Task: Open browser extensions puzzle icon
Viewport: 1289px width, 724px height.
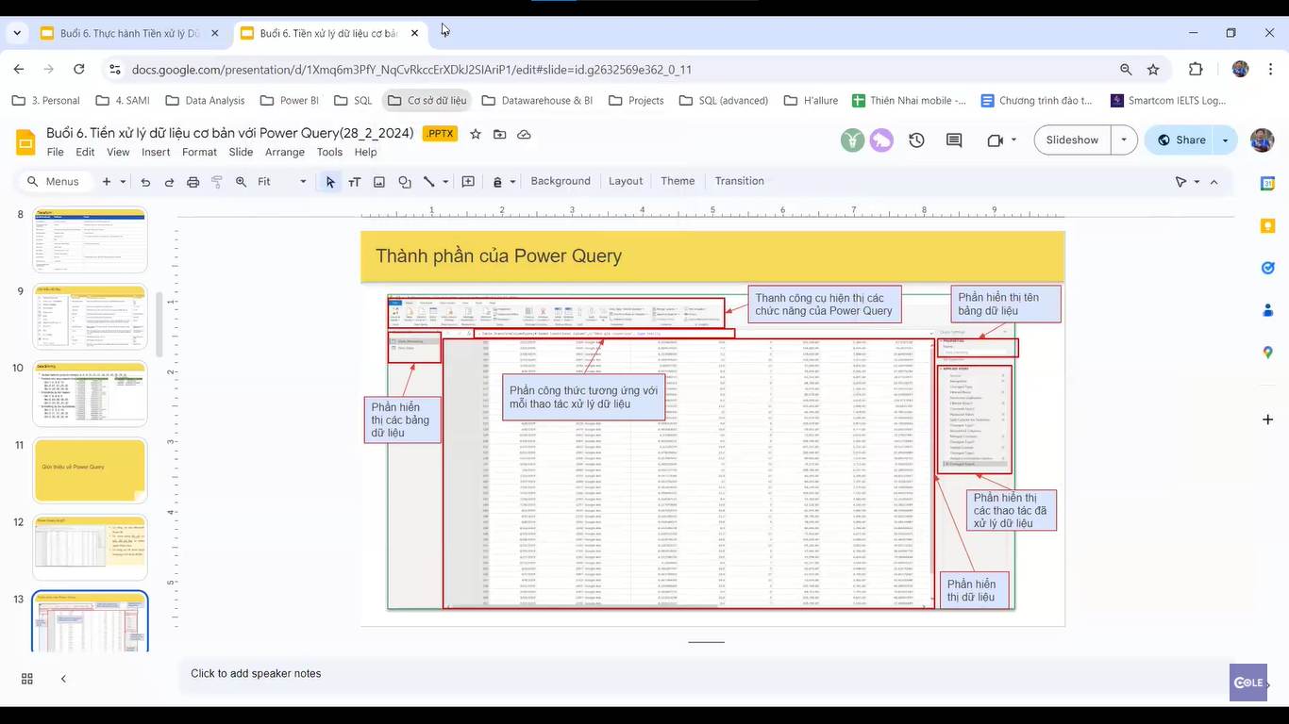Action: coord(1196,69)
